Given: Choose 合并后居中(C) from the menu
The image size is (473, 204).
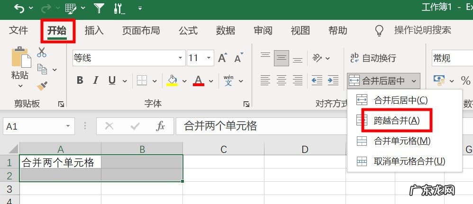Looking at the screenshot, I should point(405,100).
